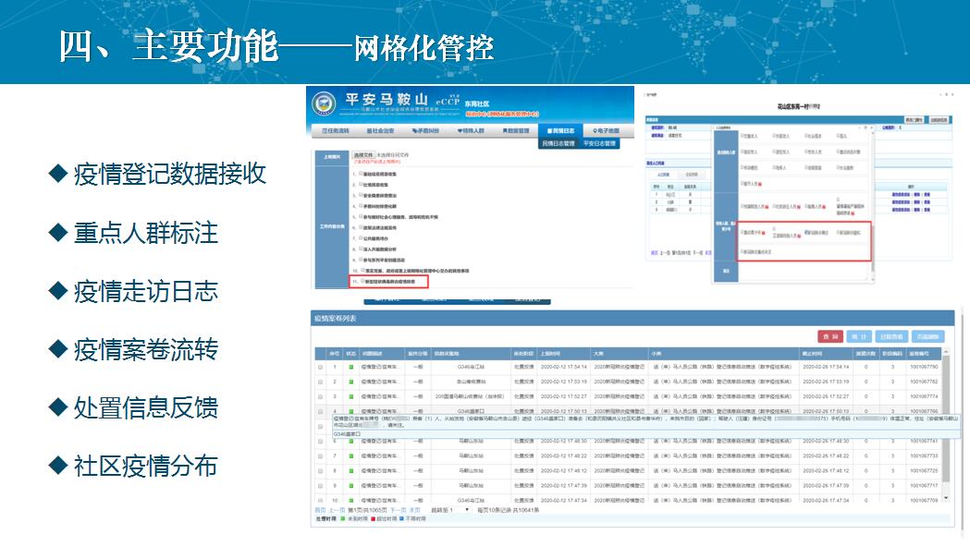Click the green status square in row 10
Image resolution: width=970 pixels, height=546 pixels.
tap(351, 500)
